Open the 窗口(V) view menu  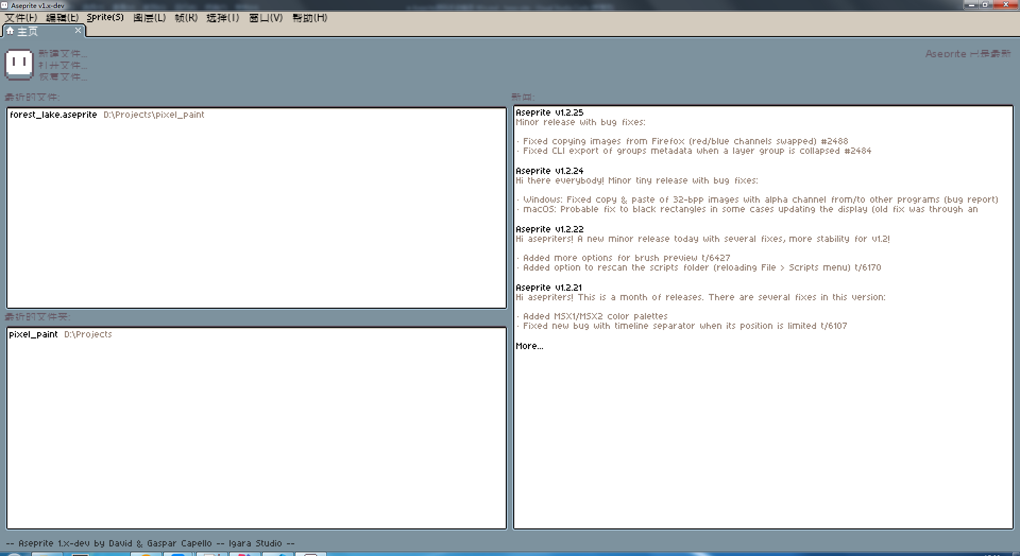tap(266, 18)
